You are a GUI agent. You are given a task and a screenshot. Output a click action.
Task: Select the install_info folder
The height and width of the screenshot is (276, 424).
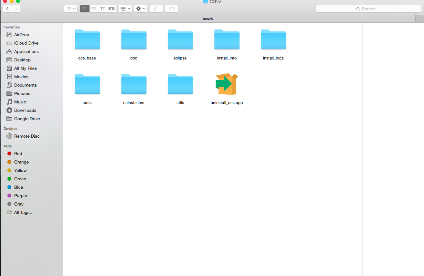point(227,40)
